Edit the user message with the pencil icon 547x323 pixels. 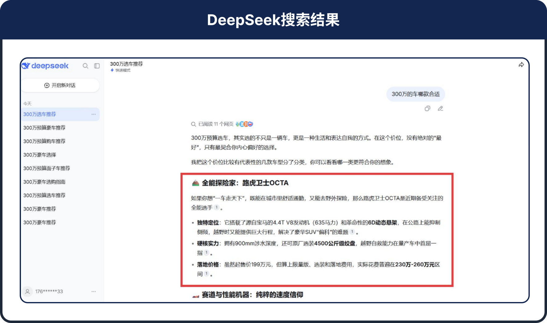coord(440,108)
